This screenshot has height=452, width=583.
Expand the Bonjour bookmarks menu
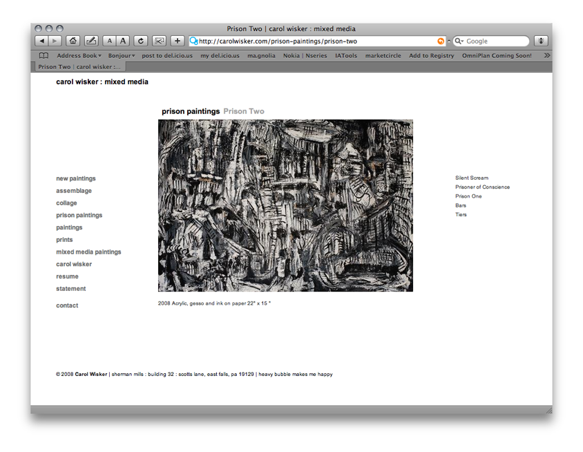pyautogui.click(x=122, y=56)
